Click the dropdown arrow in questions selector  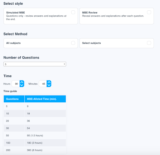(x=64, y=64)
